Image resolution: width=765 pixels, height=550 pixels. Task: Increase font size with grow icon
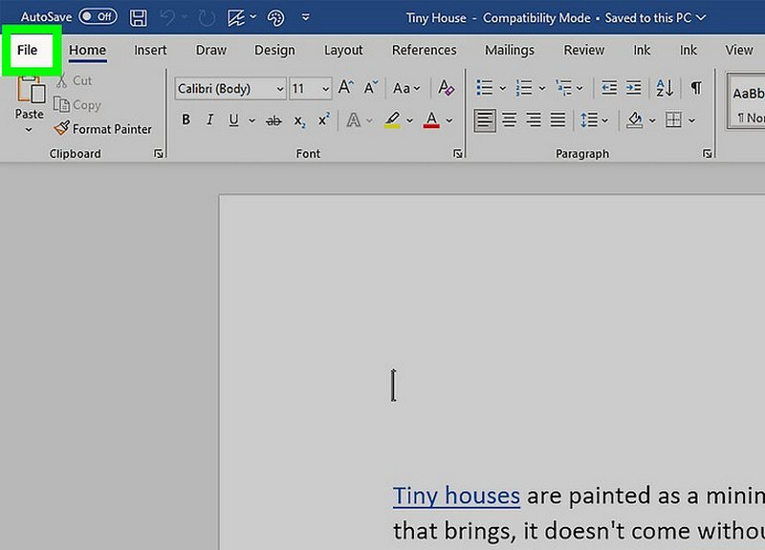[346, 88]
